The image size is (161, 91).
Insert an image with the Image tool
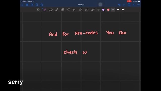coord(75,10)
